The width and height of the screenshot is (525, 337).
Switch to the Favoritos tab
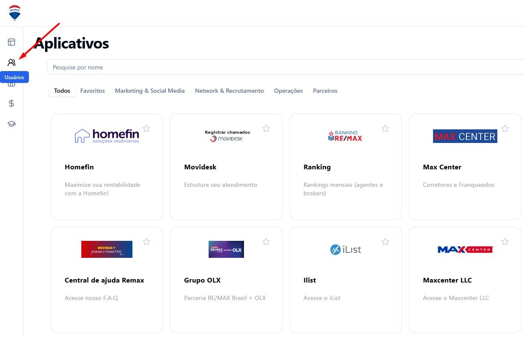pos(92,91)
